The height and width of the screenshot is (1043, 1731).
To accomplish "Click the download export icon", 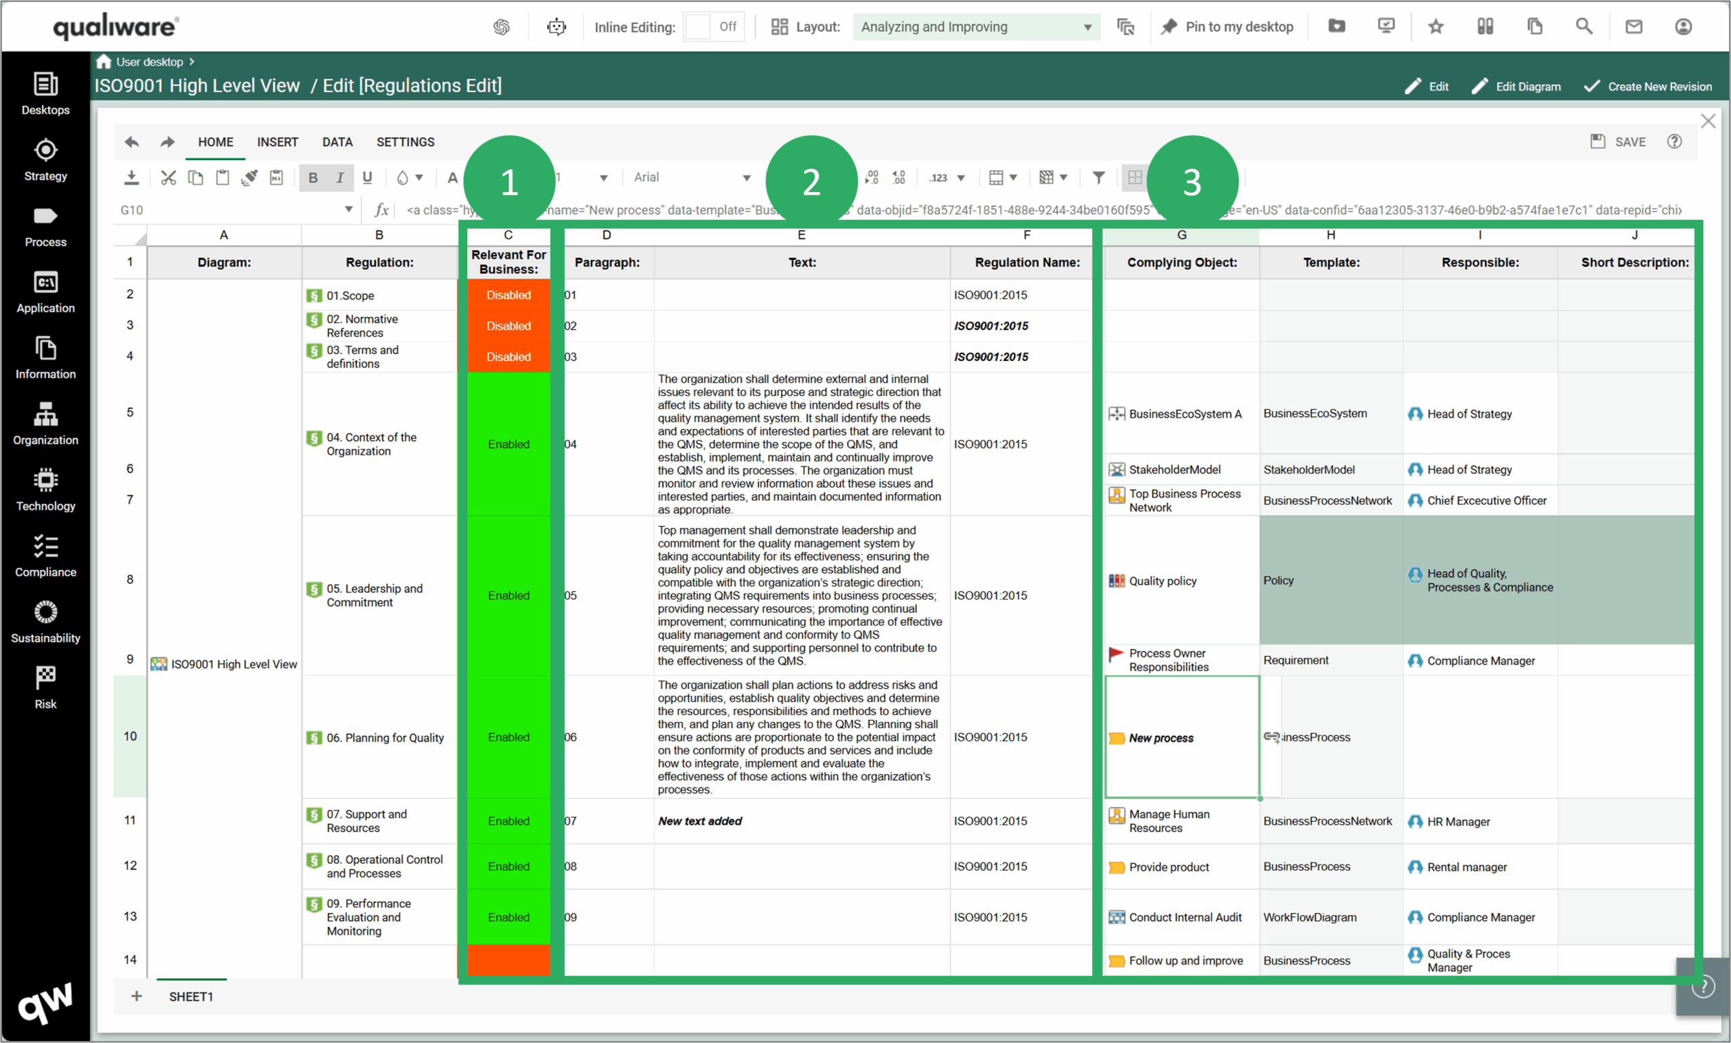I will [131, 178].
